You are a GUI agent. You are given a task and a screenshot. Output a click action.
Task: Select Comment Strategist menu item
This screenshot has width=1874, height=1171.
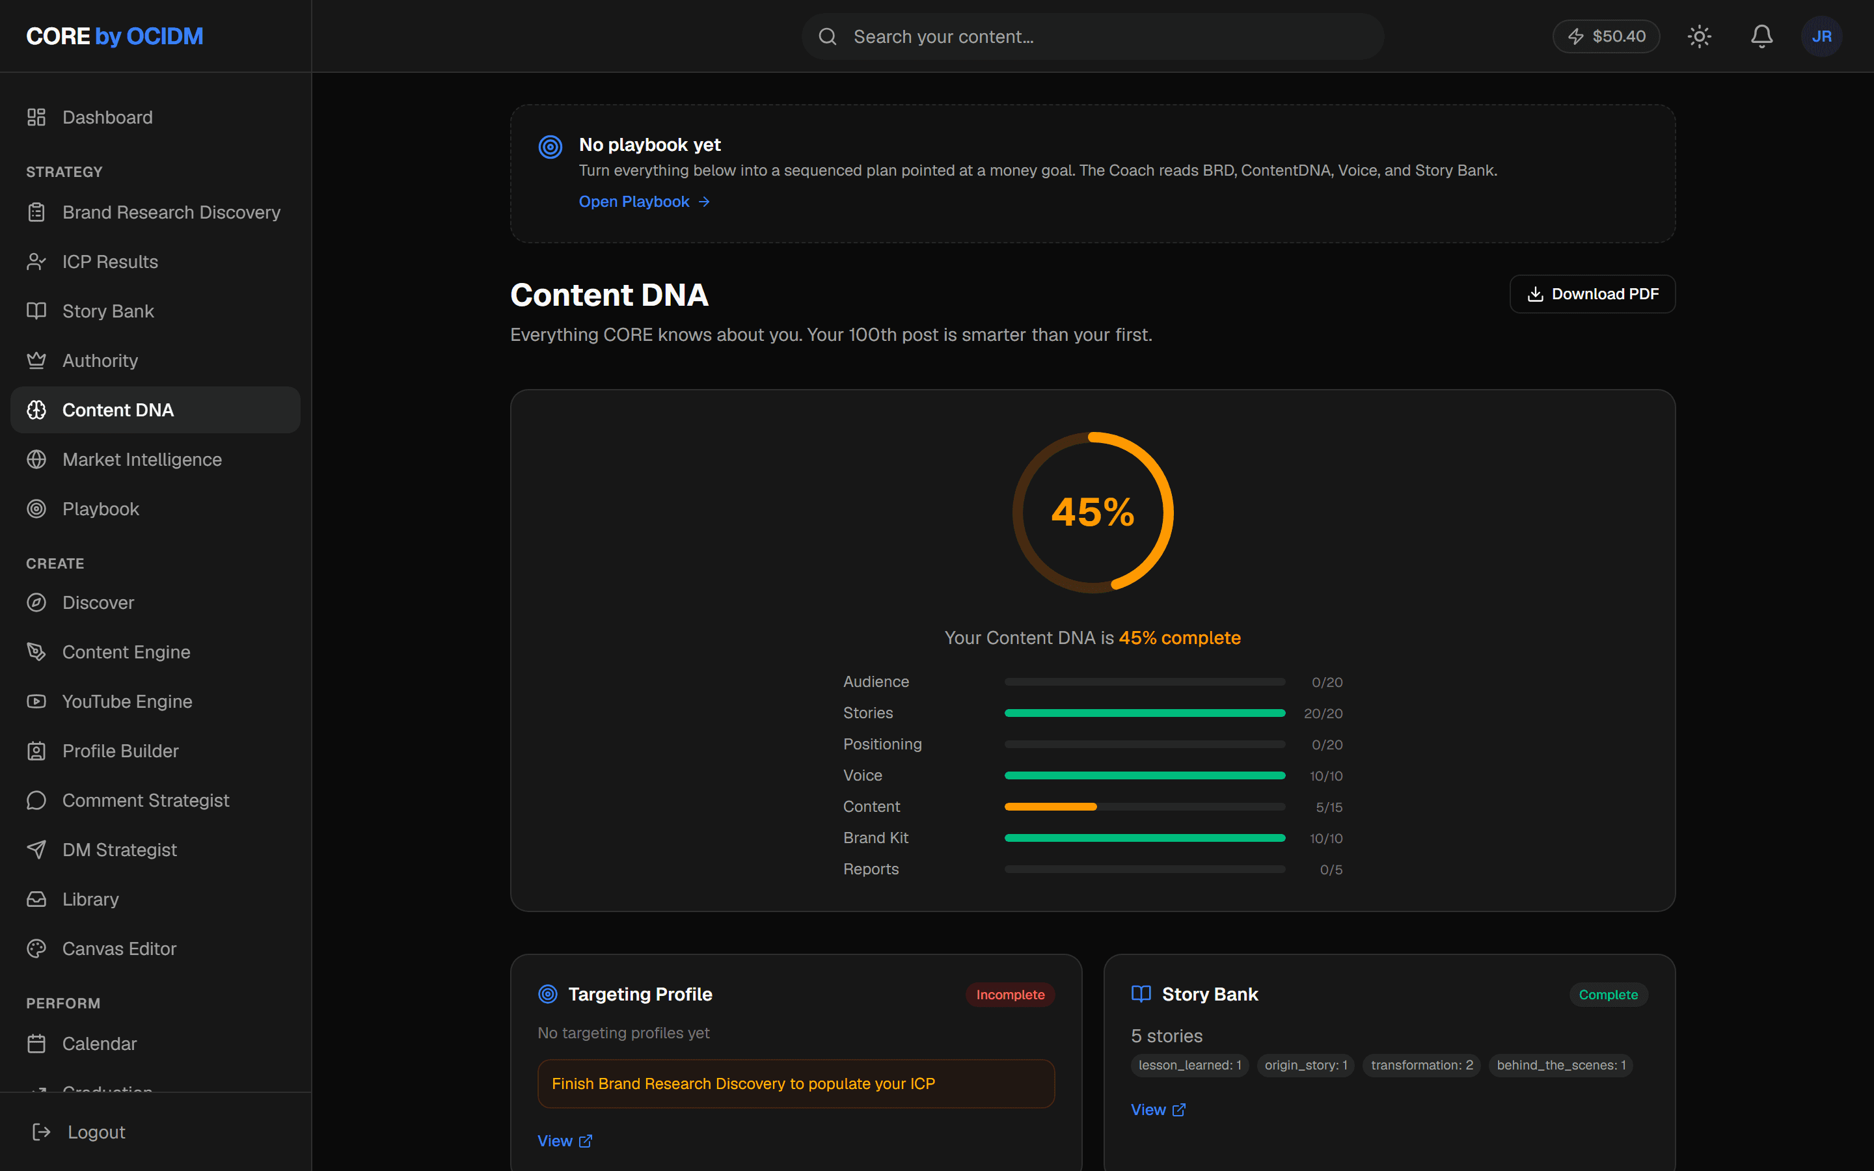156,800
